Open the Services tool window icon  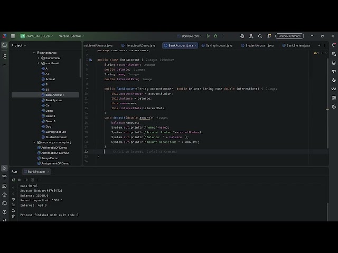pos(4,194)
